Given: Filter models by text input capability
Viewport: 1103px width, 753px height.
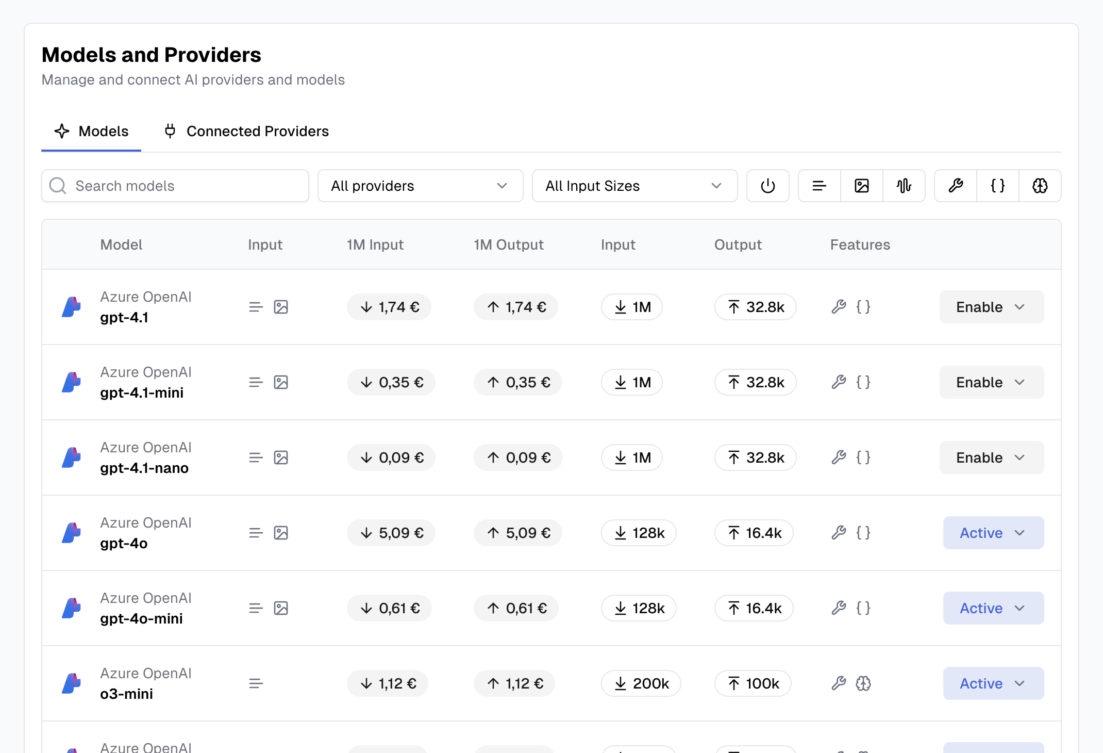Looking at the screenshot, I should pyautogui.click(x=818, y=186).
